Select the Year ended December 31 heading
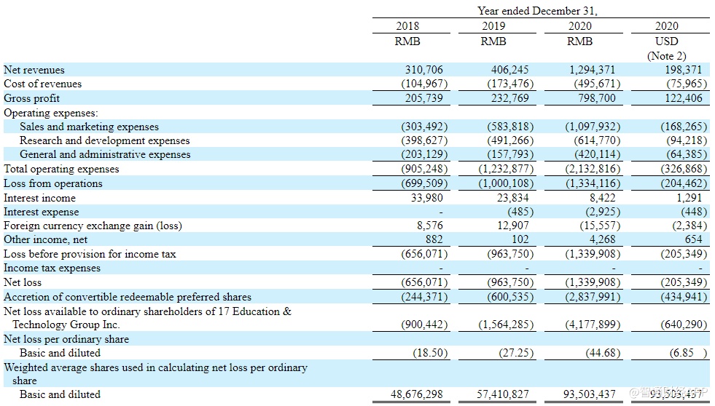This screenshot has width=715, height=406. [x=537, y=11]
